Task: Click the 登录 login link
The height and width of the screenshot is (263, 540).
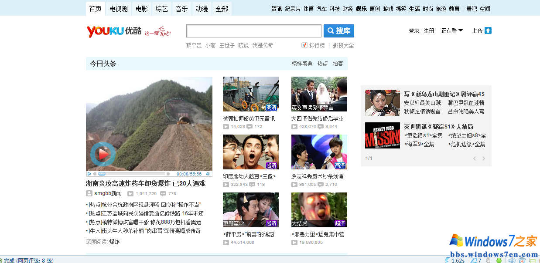Action: coord(414,30)
